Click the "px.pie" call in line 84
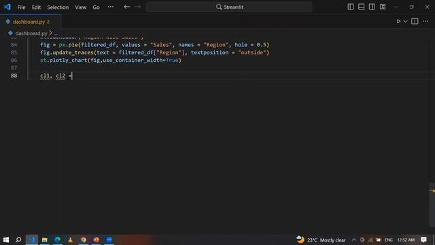Image resolution: width=435 pixels, height=245 pixels. tap(69, 45)
